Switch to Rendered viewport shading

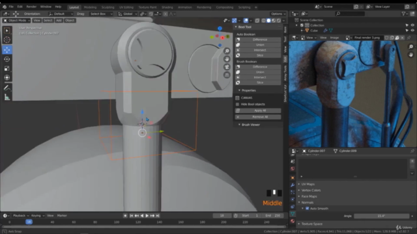click(279, 20)
